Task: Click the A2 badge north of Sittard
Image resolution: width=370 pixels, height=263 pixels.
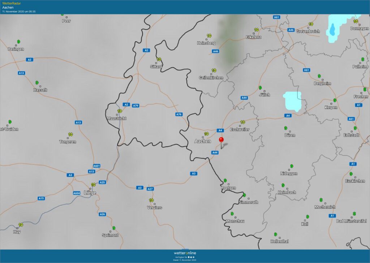Action: pos(146,50)
